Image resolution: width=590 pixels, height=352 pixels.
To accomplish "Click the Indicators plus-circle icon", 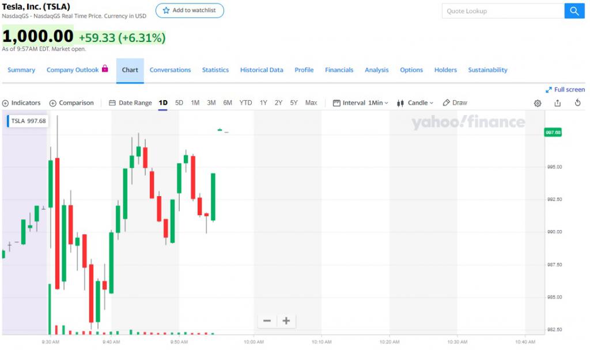I will point(5,104).
